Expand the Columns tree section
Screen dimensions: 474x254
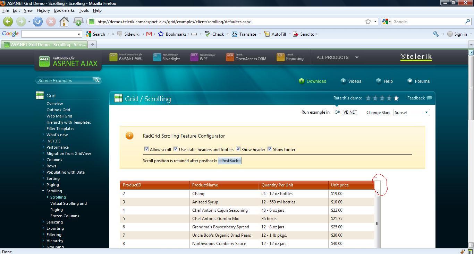(x=43, y=159)
